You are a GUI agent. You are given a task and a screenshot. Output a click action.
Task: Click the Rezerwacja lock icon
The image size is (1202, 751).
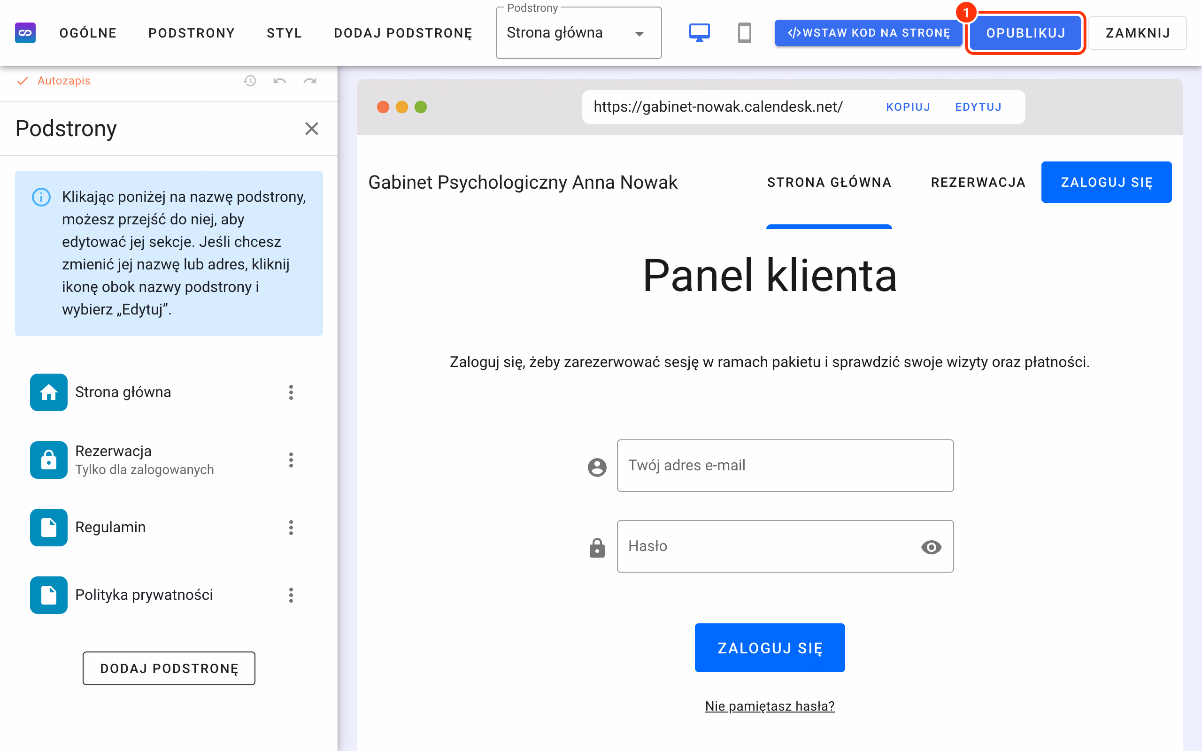pos(49,460)
